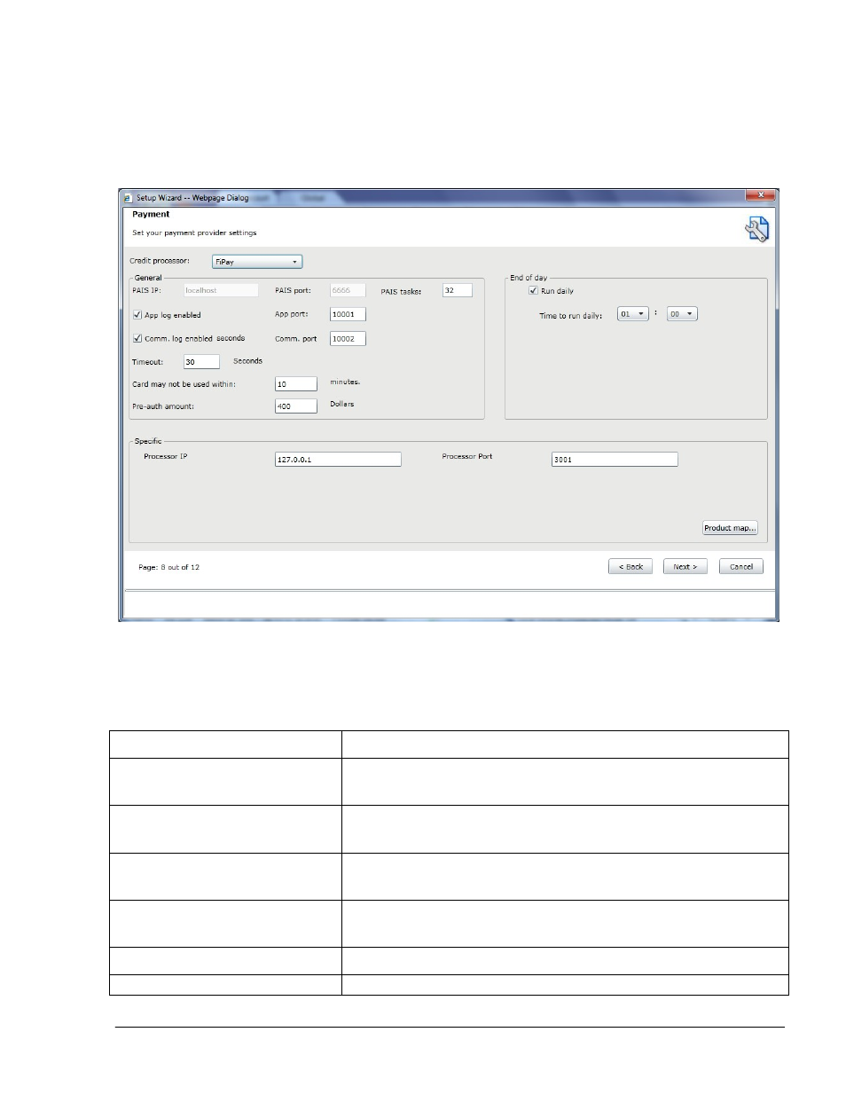Click the App port field with 10001
The width and height of the screenshot is (846, 1095).
(348, 314)
